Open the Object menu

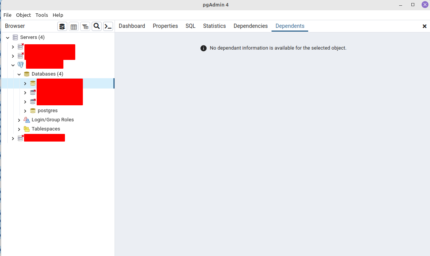click(23, 15)
